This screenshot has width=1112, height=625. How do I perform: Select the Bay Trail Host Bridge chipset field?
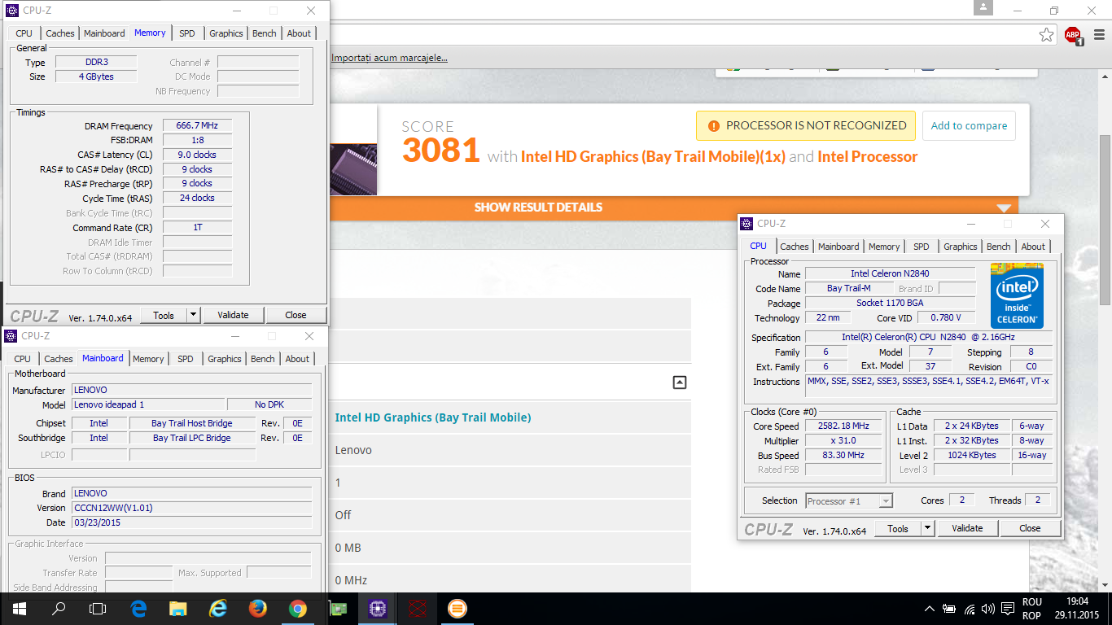[192, 423]
